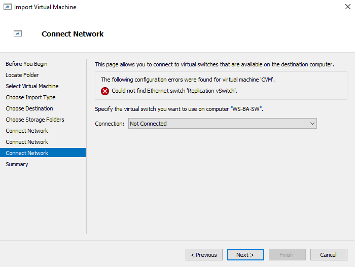Go to Select Virtual Machine step

pyautogui.click(x=32, y=86)
